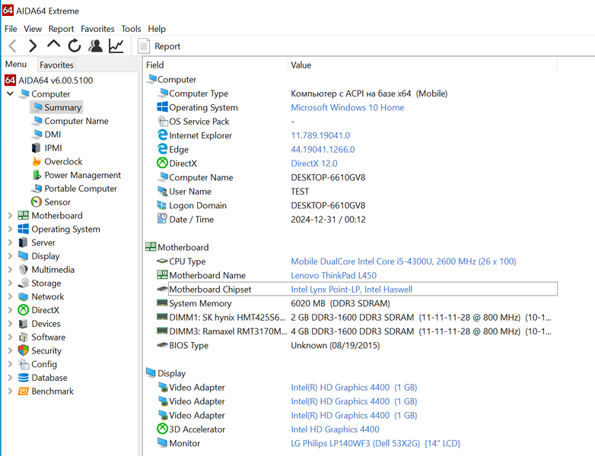Select the IPMI tree item
The width and height of the screenshot is (595, 456).
point(52,148)
